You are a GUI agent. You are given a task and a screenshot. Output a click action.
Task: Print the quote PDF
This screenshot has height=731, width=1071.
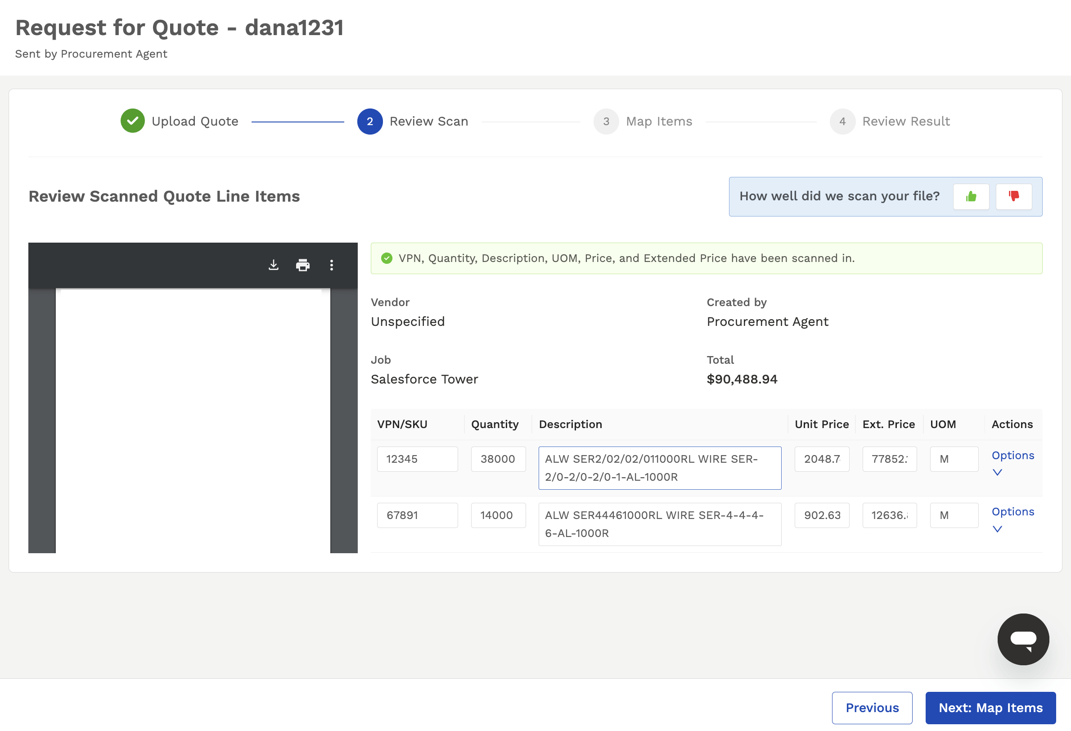302,265
